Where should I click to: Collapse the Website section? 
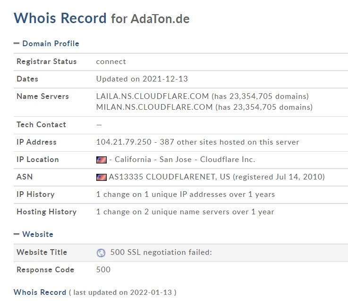point(34,234)
